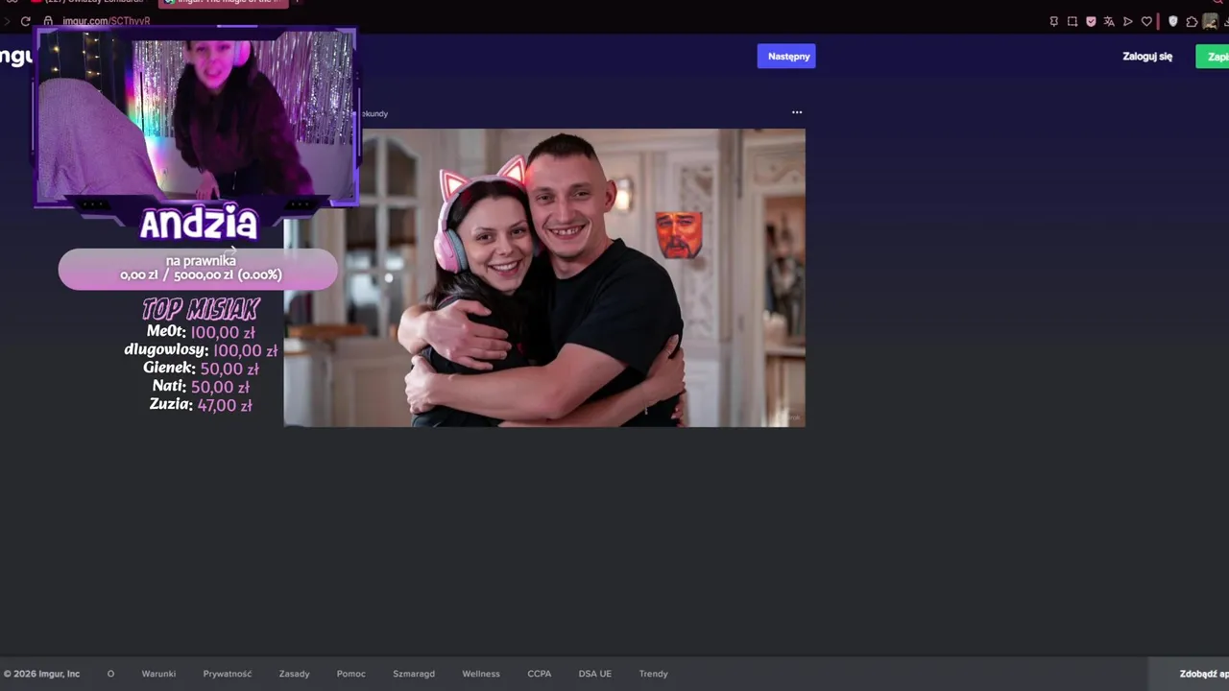This screenshot has width=1229, height=691.
Task: Click the © 2026 Imgur, Inc text
Action: (x=41, y=674)
